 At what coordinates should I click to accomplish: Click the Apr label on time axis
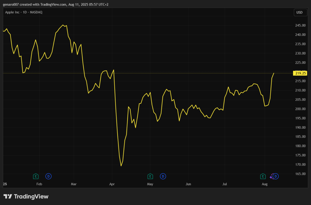[x=112, y=184]
